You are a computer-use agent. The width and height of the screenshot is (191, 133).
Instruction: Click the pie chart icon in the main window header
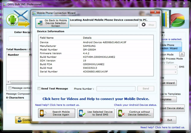[x=178, y=20]
